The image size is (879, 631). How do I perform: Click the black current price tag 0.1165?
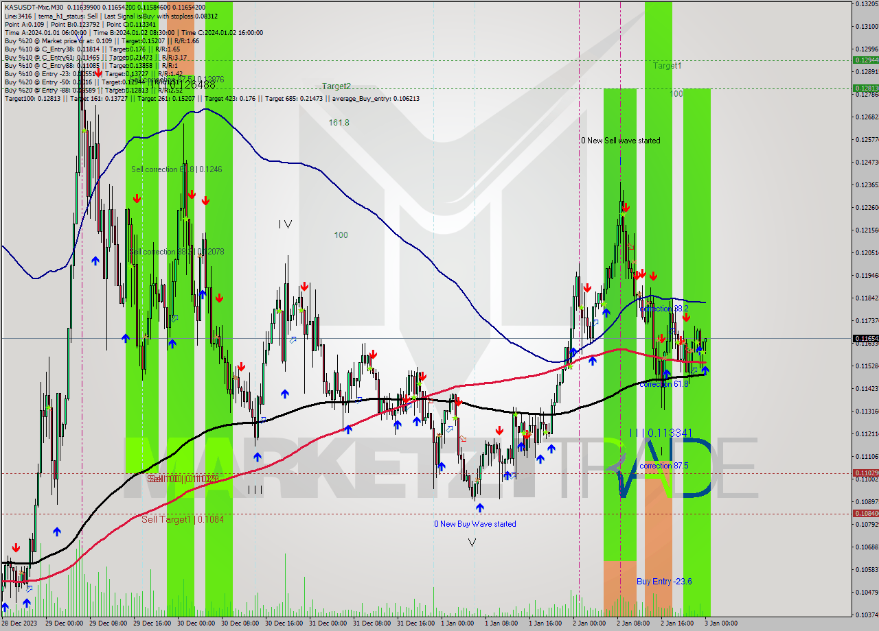tap(865, 339)
